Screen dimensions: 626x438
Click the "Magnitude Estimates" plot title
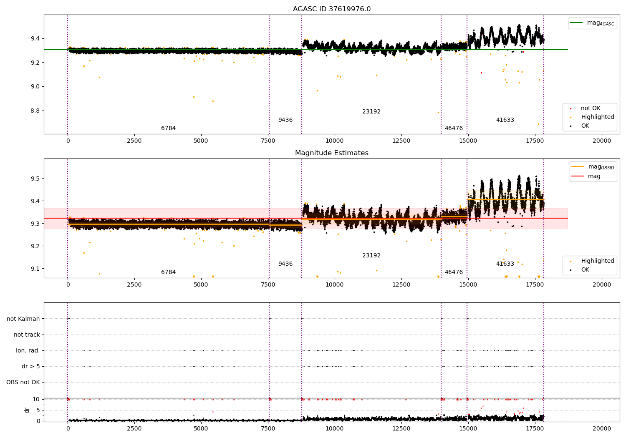point(332,153)
